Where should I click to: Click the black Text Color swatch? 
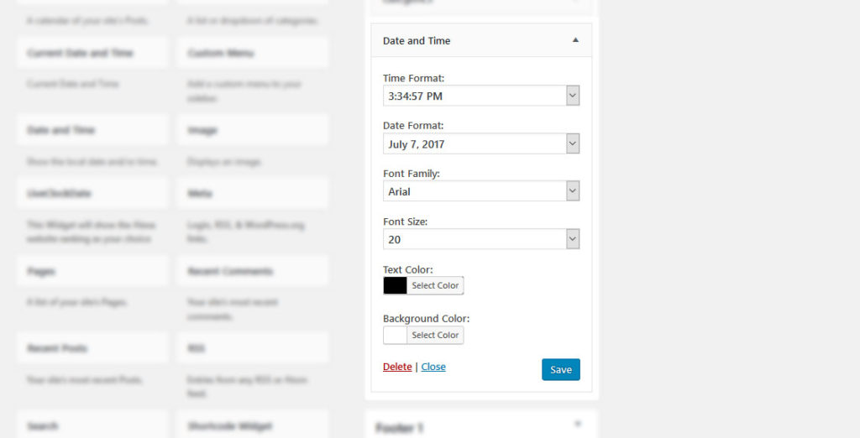click(x=395, y=285)
